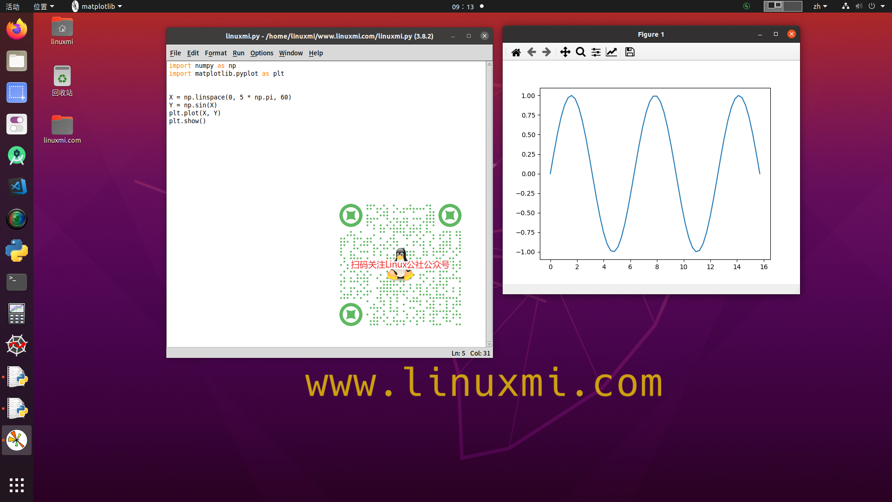The width and height of the screenshot is (892, 502).
Task: Click the 活动 Activities button
Action: (13, 7)
